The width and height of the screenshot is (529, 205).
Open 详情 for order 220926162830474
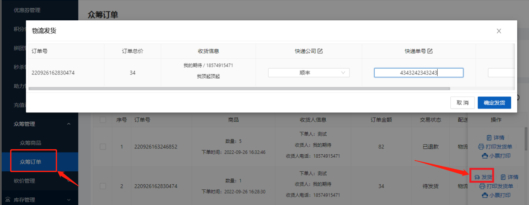[510, 177]
